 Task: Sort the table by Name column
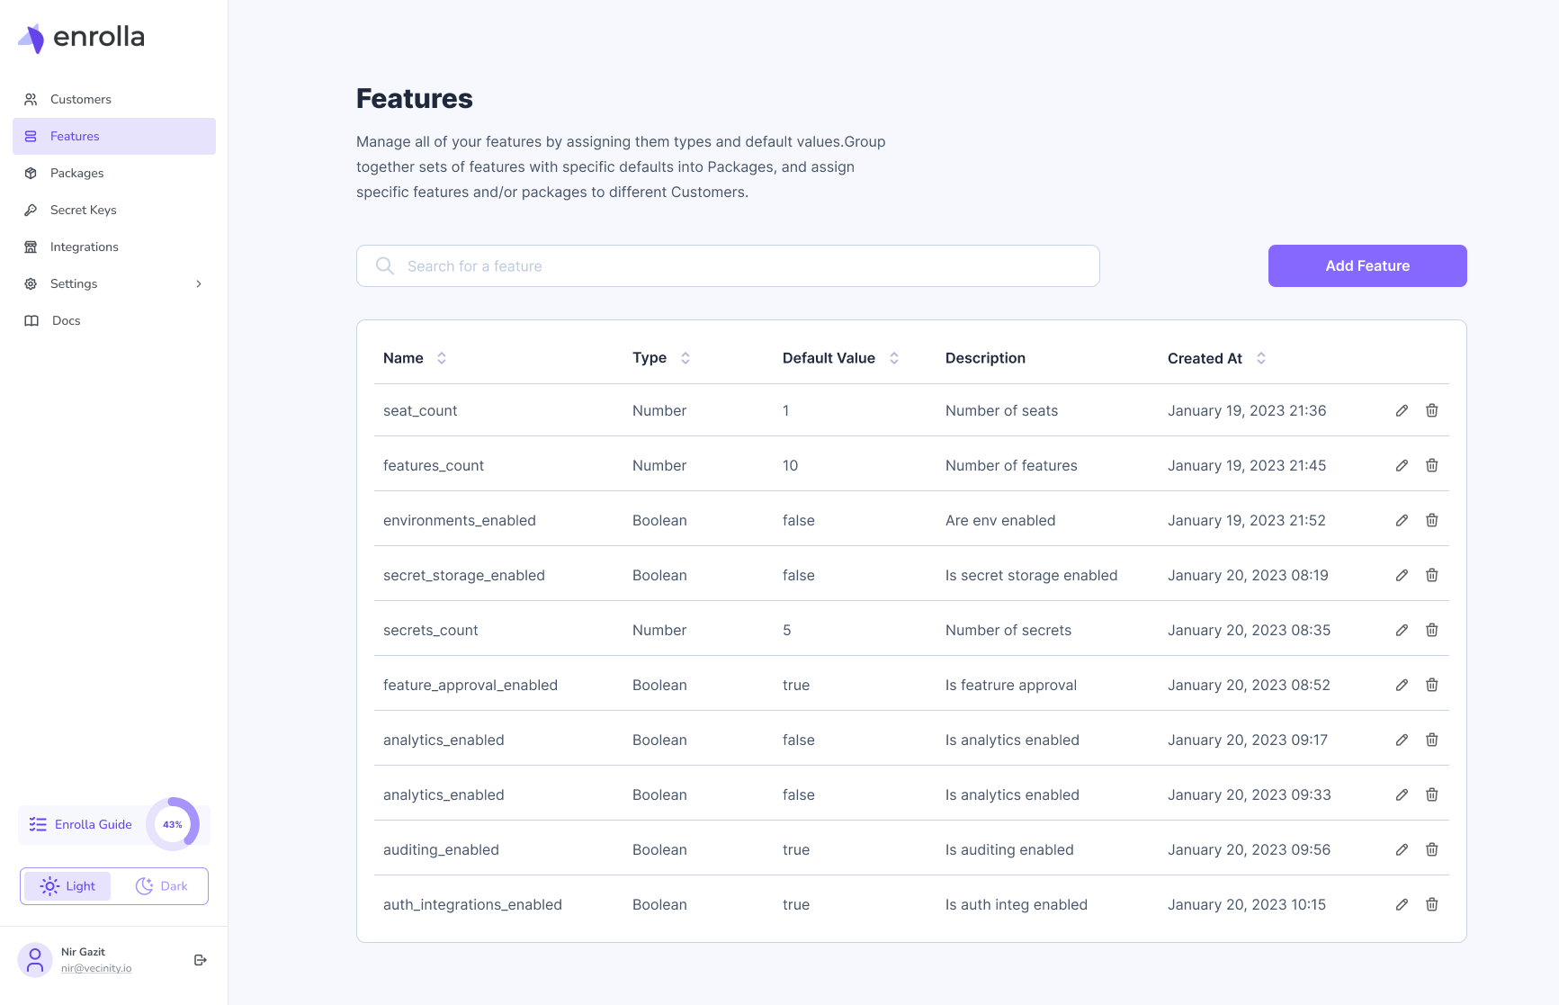pyautogui.click(x=442, y=358)
